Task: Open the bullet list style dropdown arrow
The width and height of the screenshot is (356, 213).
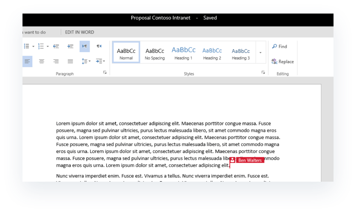Action: point(33,47)
